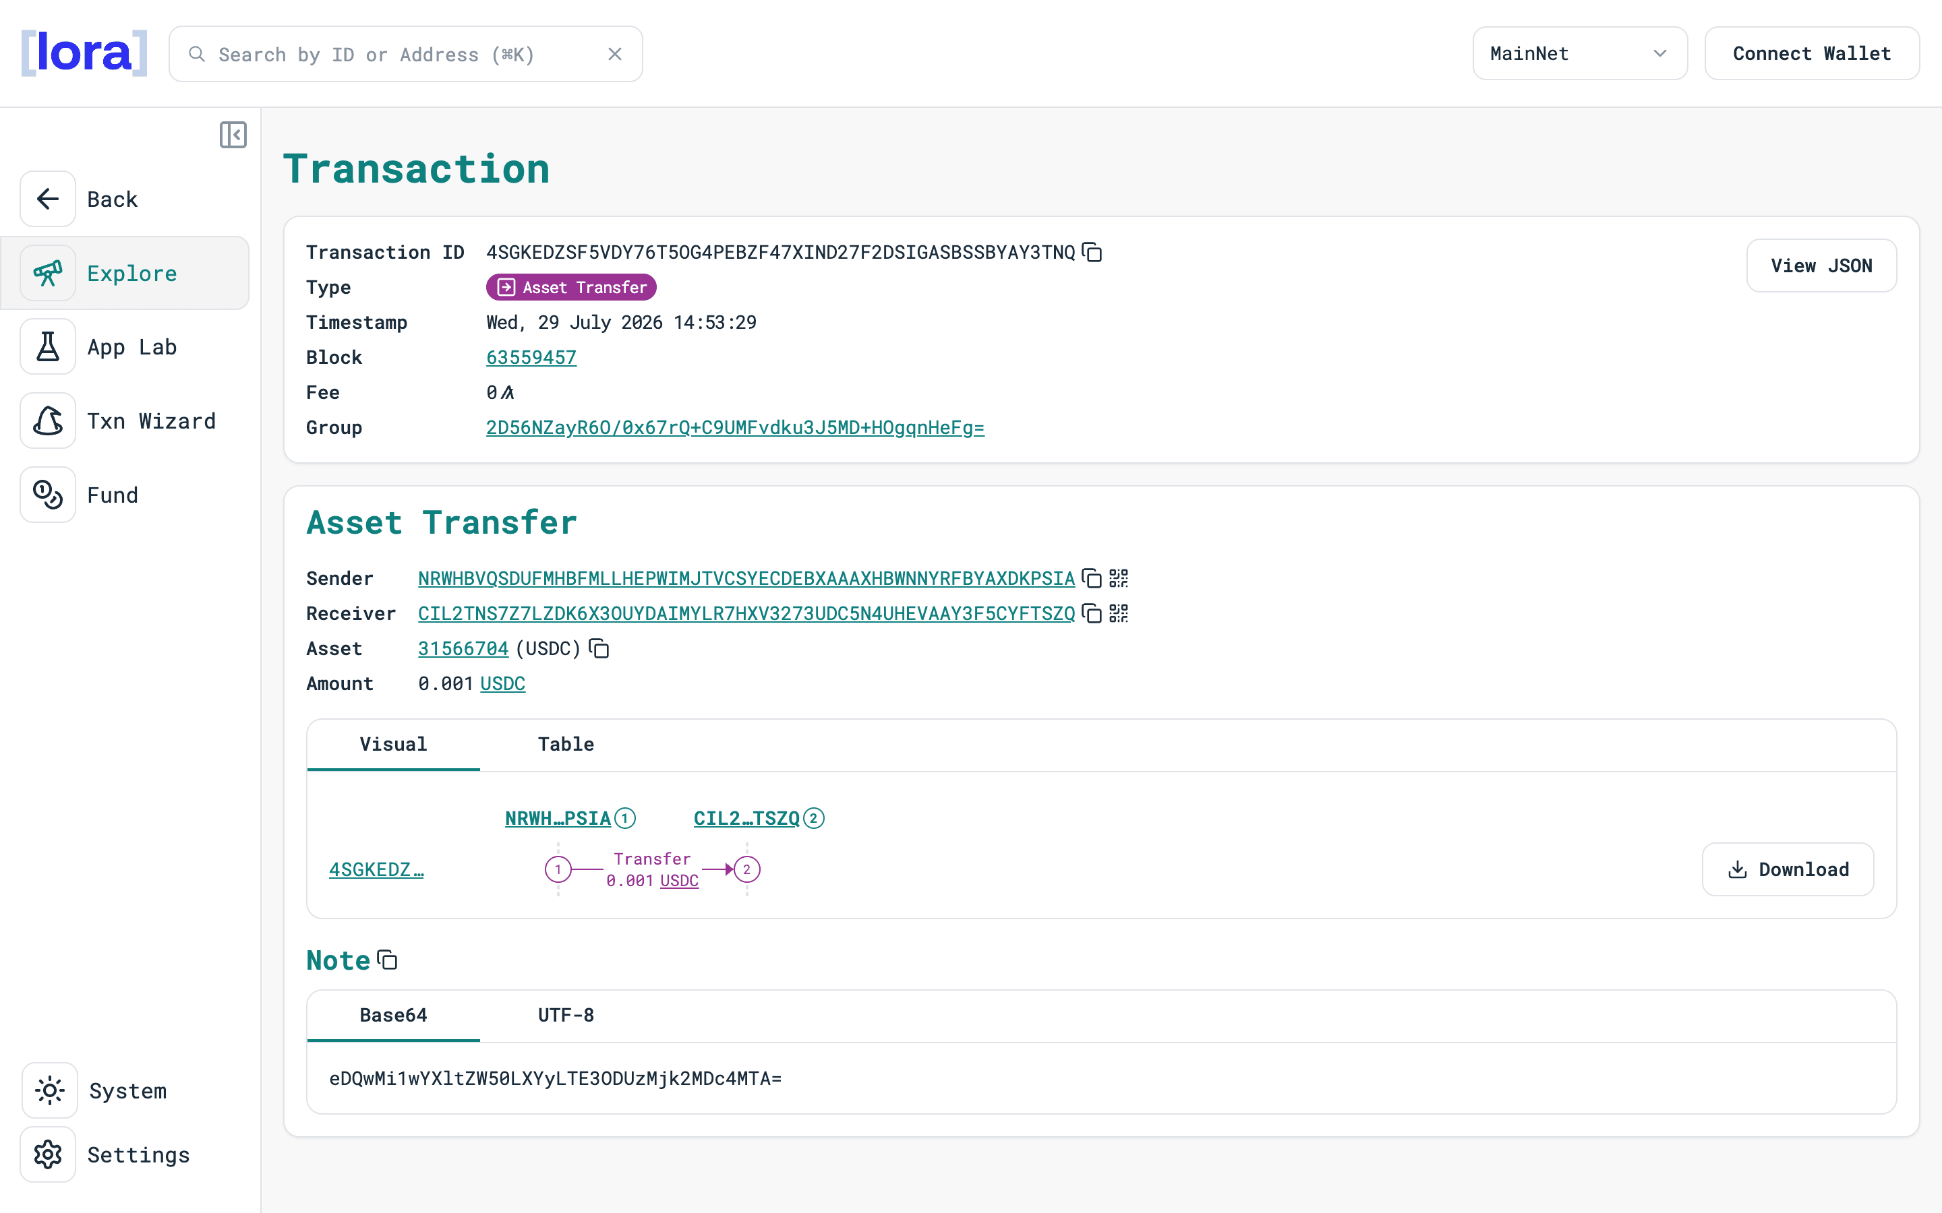This screenshot has width=1942, height=1213.
Task: Click the Asset Transfer type badge
Action: click(x=571, y=287)
